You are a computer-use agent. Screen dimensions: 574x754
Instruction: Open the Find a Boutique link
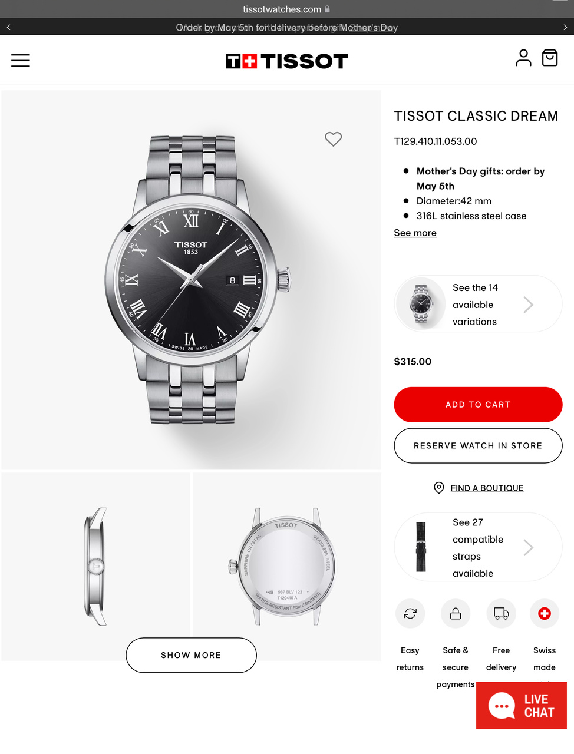click(487, 488)
